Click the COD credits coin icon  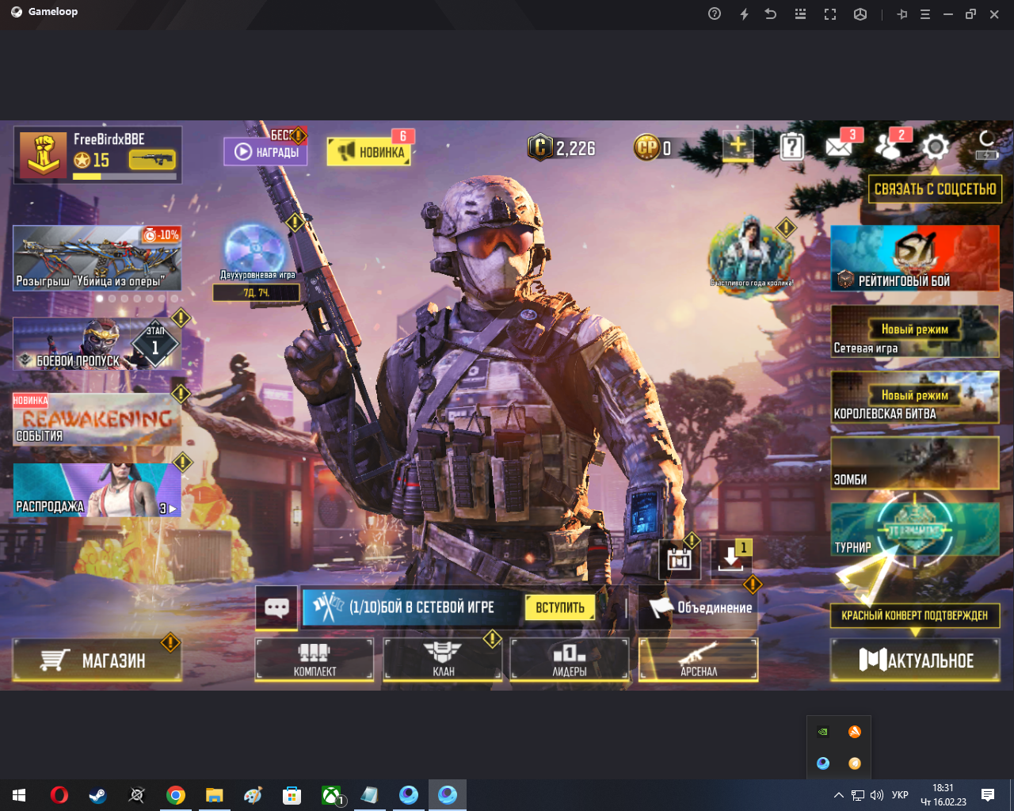tap(540, 147)
